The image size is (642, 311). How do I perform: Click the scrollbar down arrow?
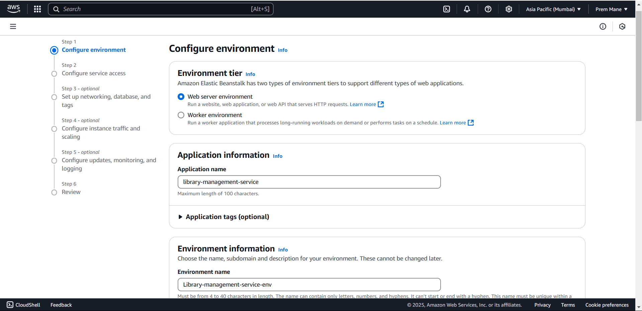[639, 307]
